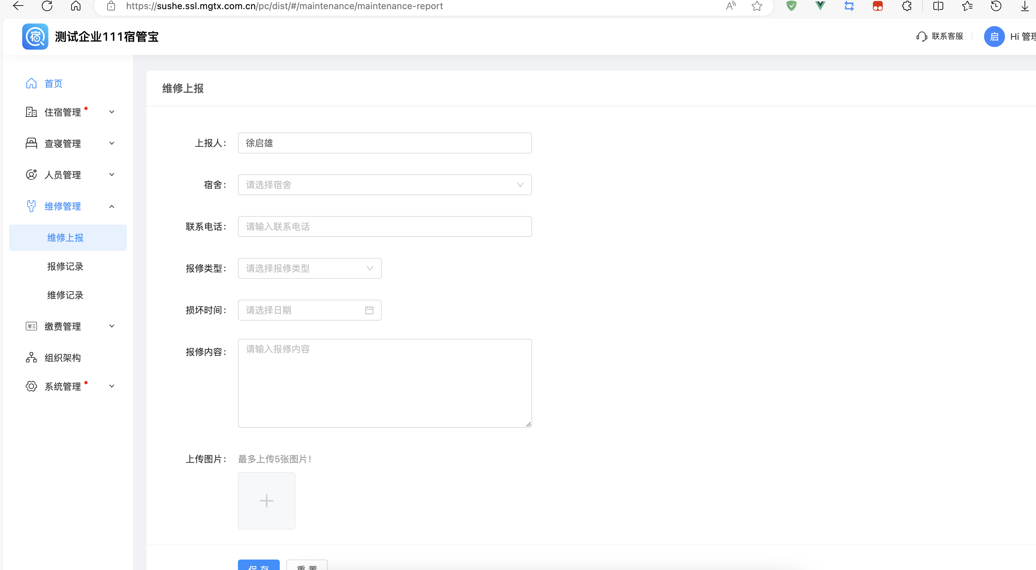
Task: Open the 请选择宿舍 dropdown
Action: click(384, 185)
